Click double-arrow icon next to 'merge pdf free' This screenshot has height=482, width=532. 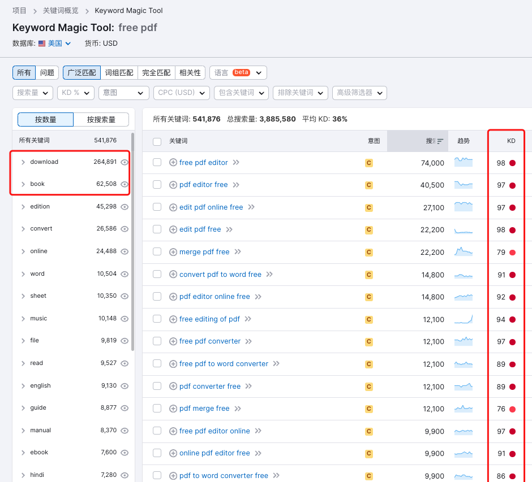pos(238,252)
